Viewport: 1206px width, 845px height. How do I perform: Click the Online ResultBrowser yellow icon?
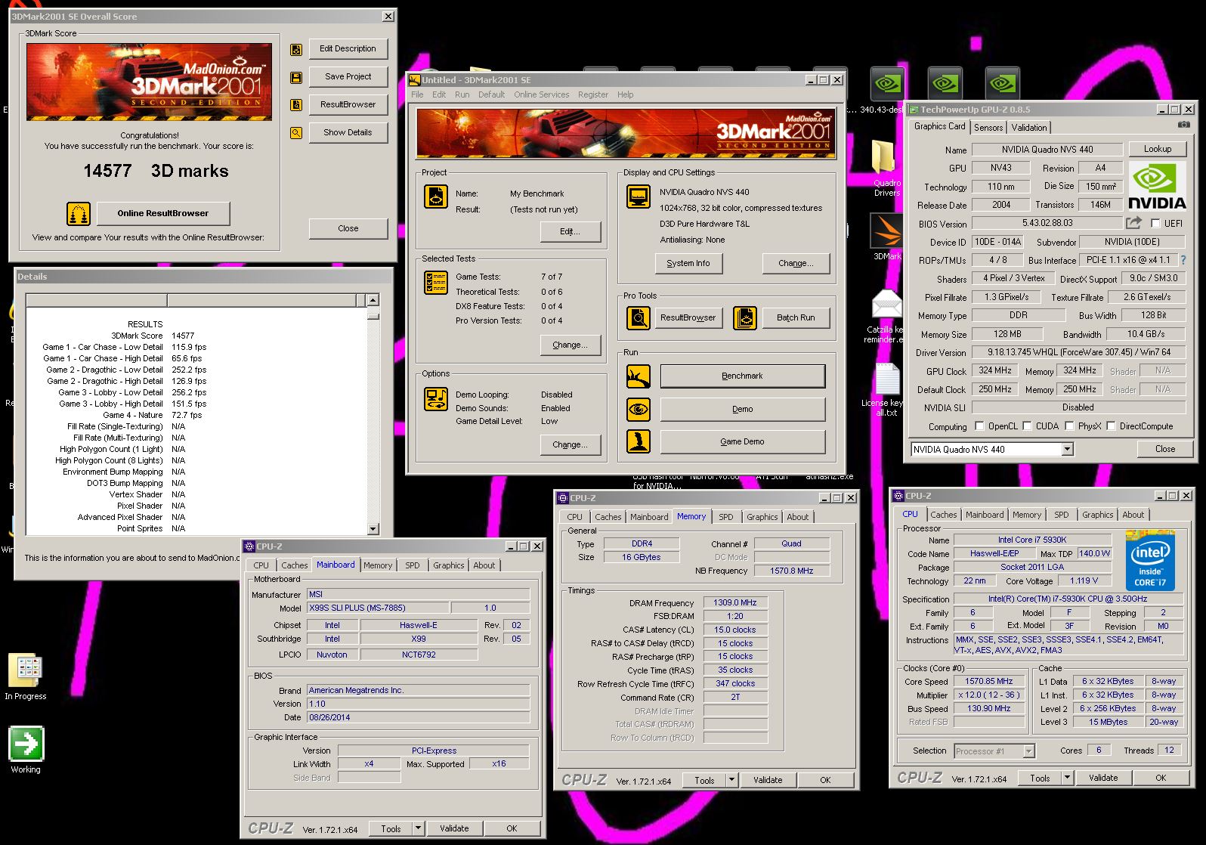click(x=79, y=214)
